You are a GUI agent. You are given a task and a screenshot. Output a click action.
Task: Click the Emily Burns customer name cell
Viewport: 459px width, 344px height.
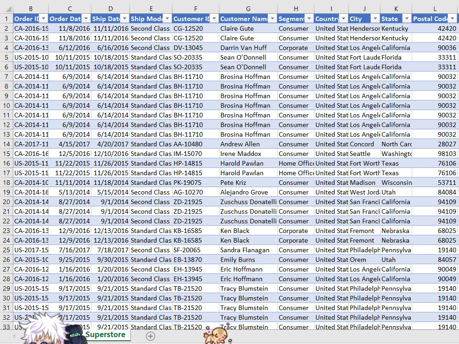[248, 260]
